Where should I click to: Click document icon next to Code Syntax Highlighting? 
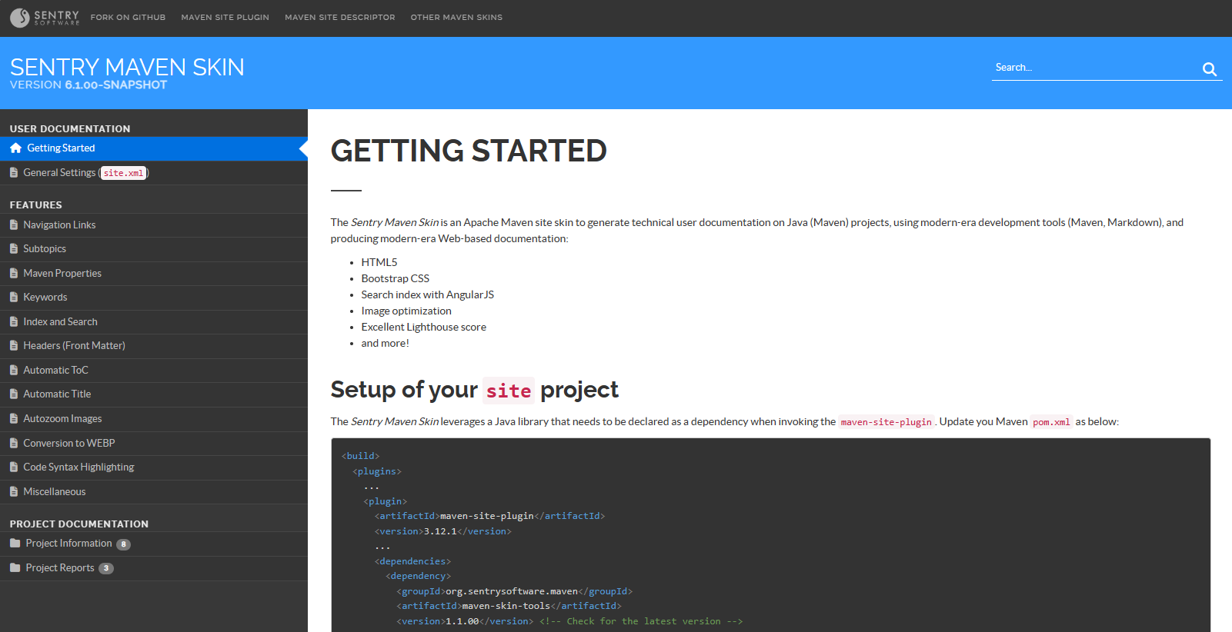point(14,467)
